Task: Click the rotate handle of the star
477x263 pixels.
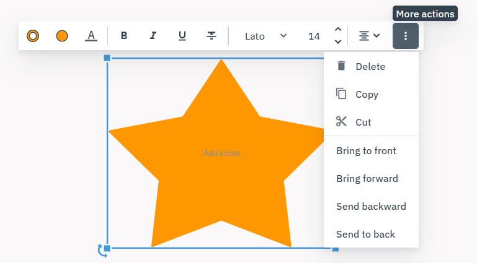Action: (102, 251)
